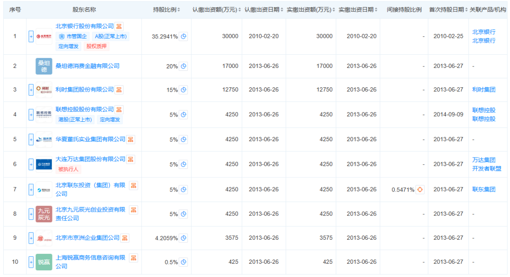
Task: Open 上海锐赢商务信息咨询 company link
Action: (x=90, y=262)
